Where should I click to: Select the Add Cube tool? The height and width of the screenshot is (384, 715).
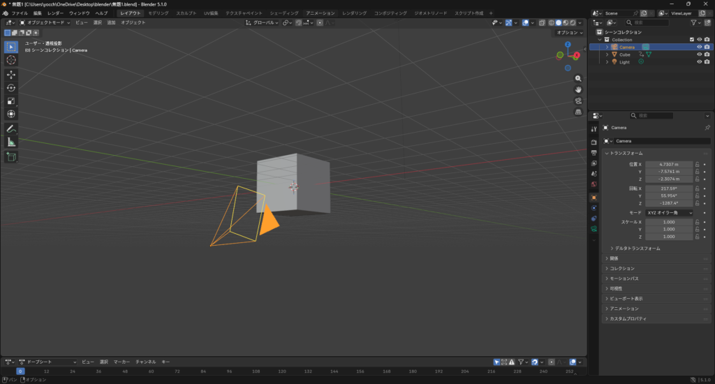click(11, 157)
